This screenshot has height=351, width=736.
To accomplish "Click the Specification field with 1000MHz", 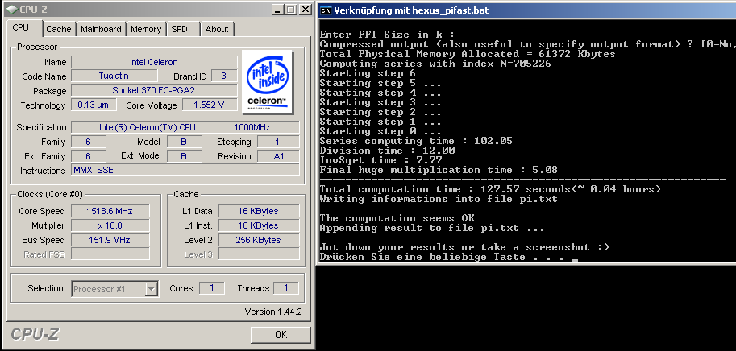I will point(185,127).
